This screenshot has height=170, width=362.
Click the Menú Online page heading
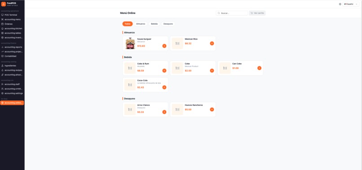[128, 13]
